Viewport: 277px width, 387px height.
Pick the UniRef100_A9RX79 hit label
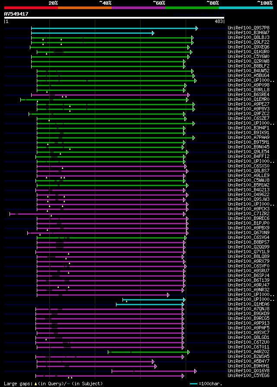pos(248,261)
